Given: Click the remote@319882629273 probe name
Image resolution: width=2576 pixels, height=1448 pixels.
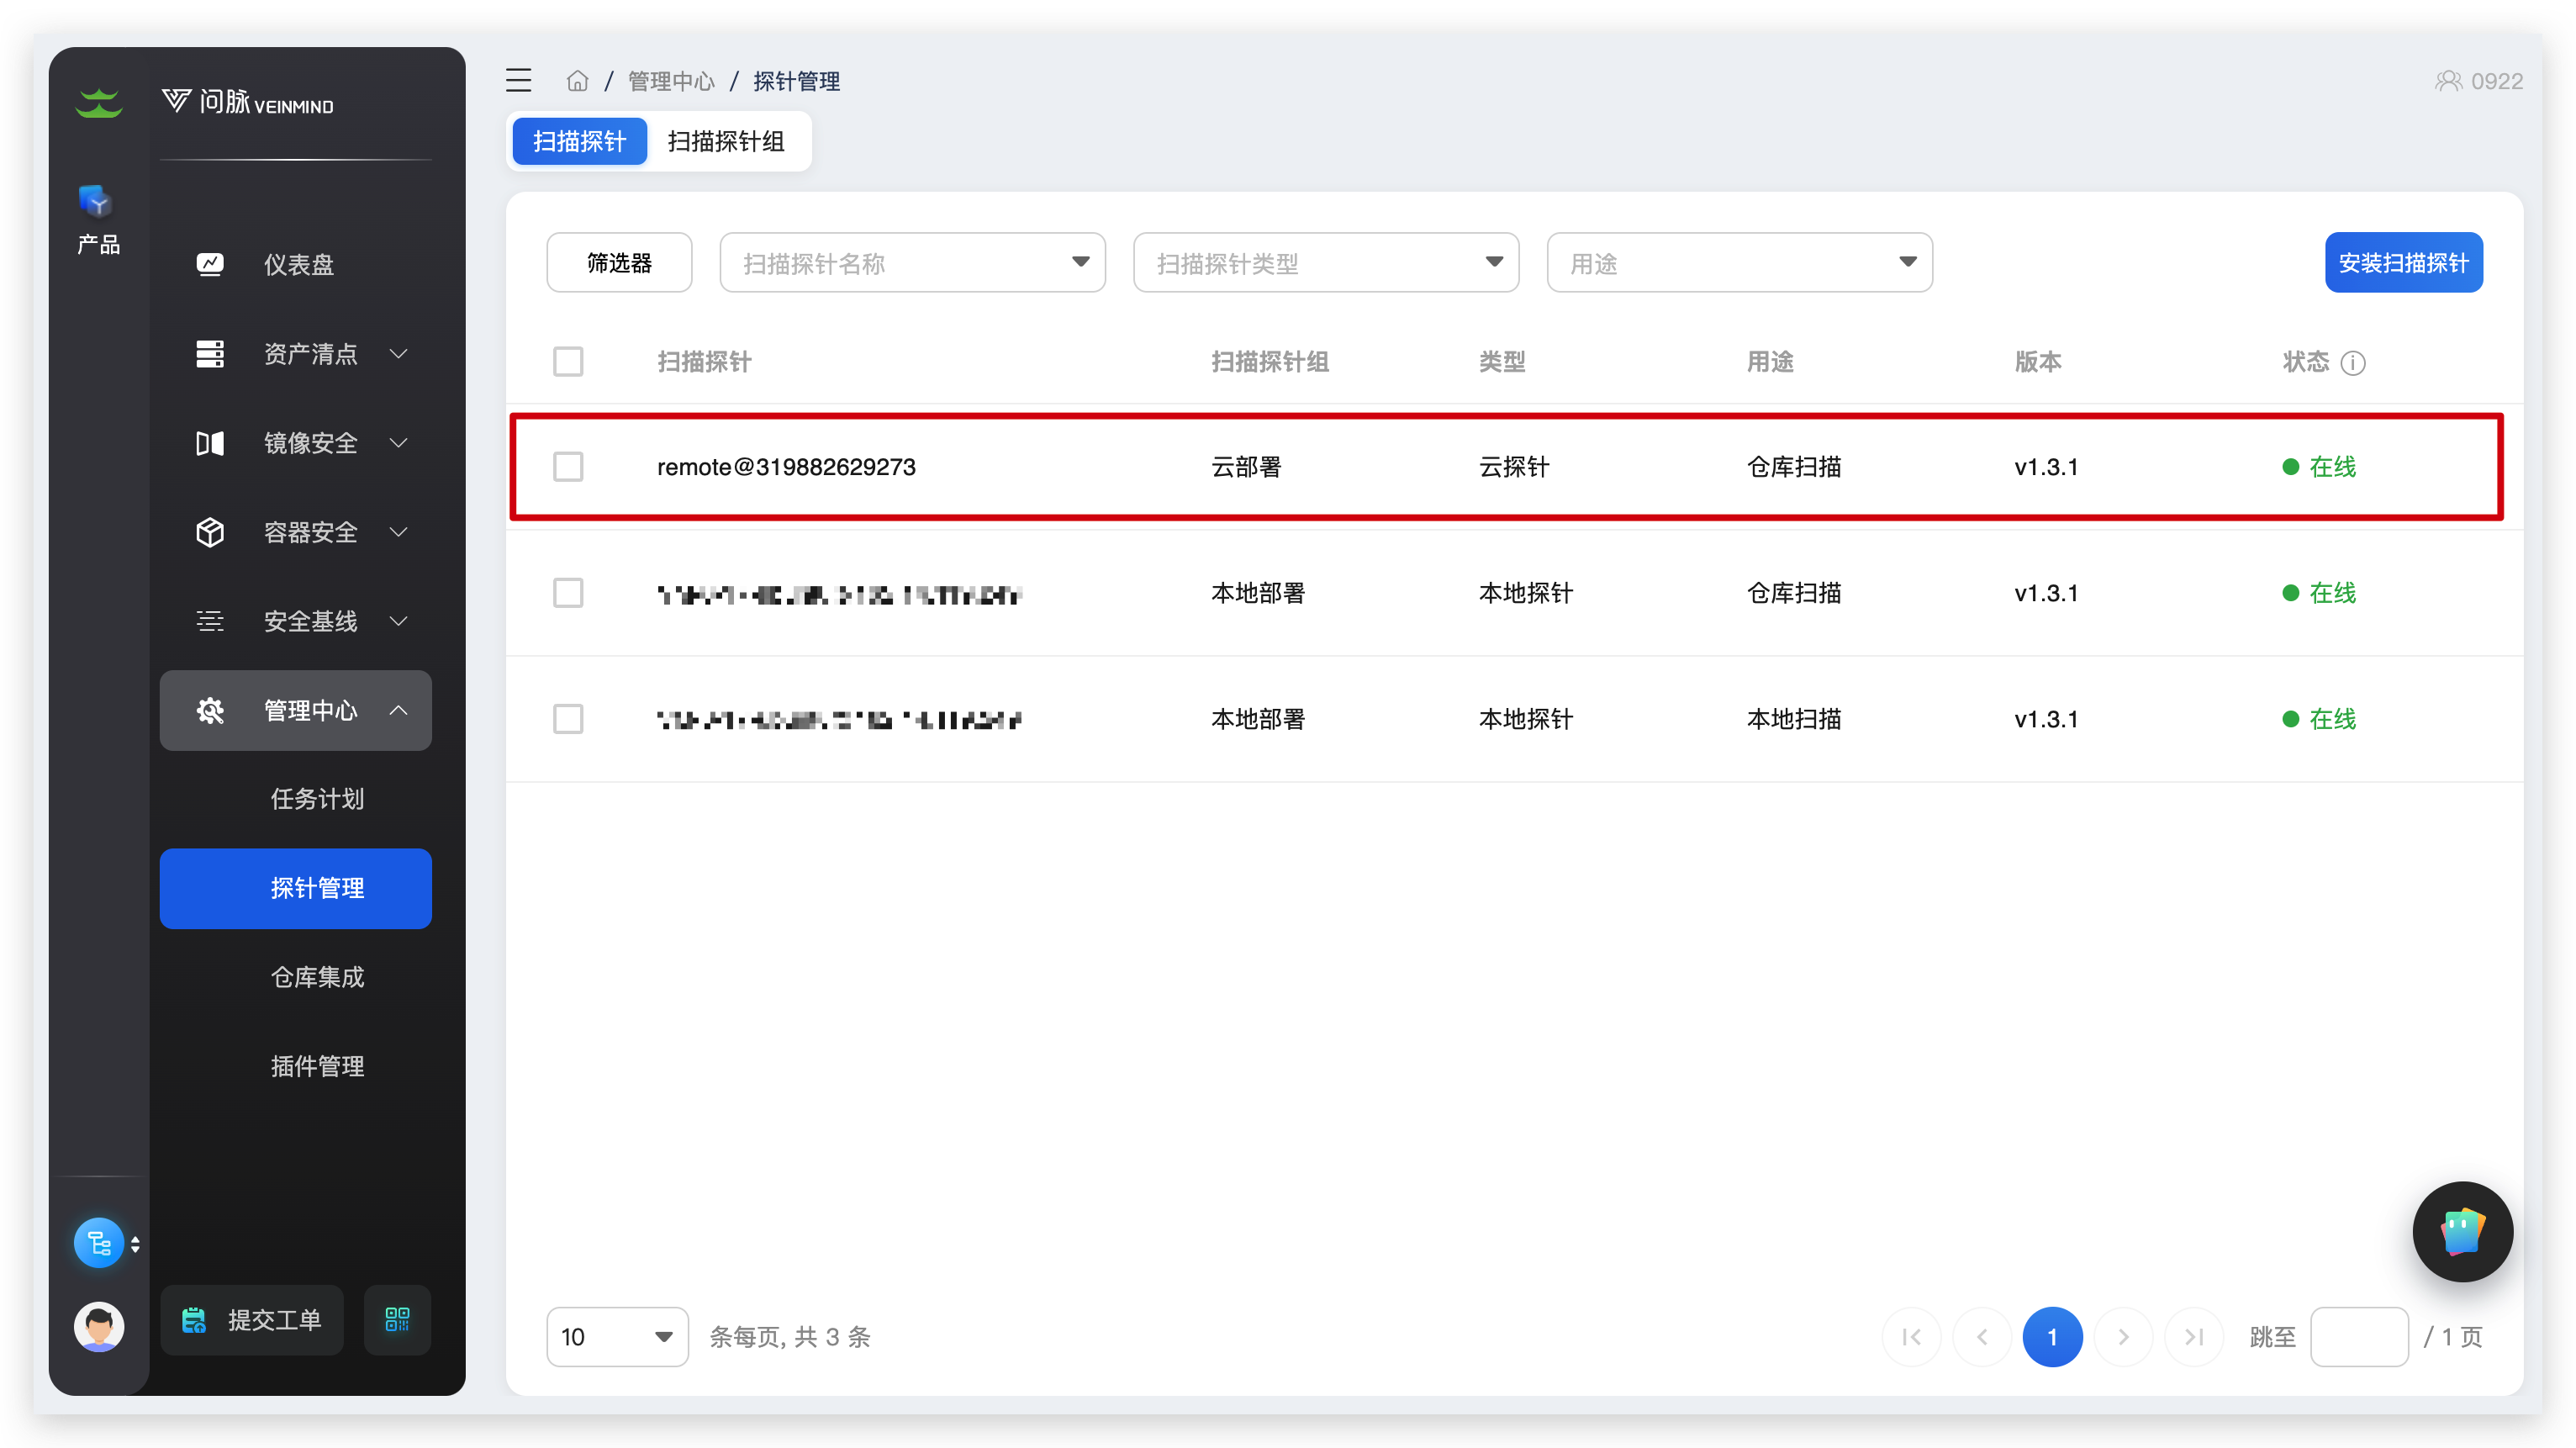Looking at the screenshot, I should pyautogui.click(x=786, y=467).
